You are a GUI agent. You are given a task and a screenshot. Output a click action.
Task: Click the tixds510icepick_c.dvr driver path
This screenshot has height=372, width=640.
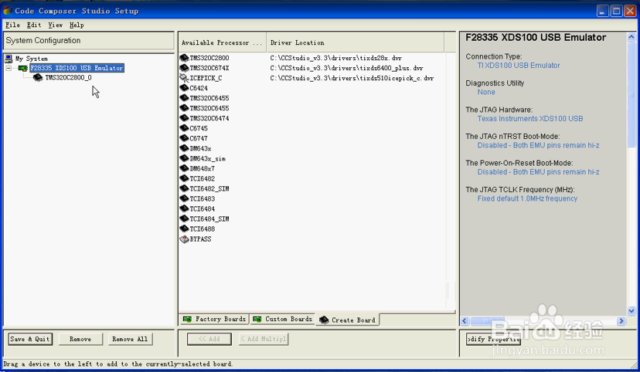coord(352,78)
